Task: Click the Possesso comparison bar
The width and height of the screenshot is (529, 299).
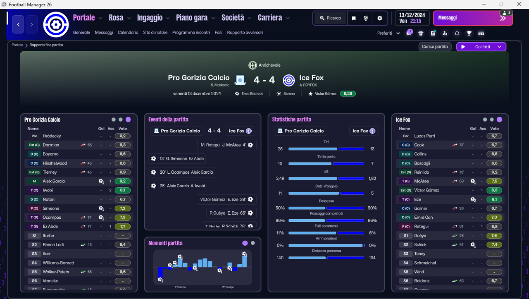Action: [x=326, y=208]
